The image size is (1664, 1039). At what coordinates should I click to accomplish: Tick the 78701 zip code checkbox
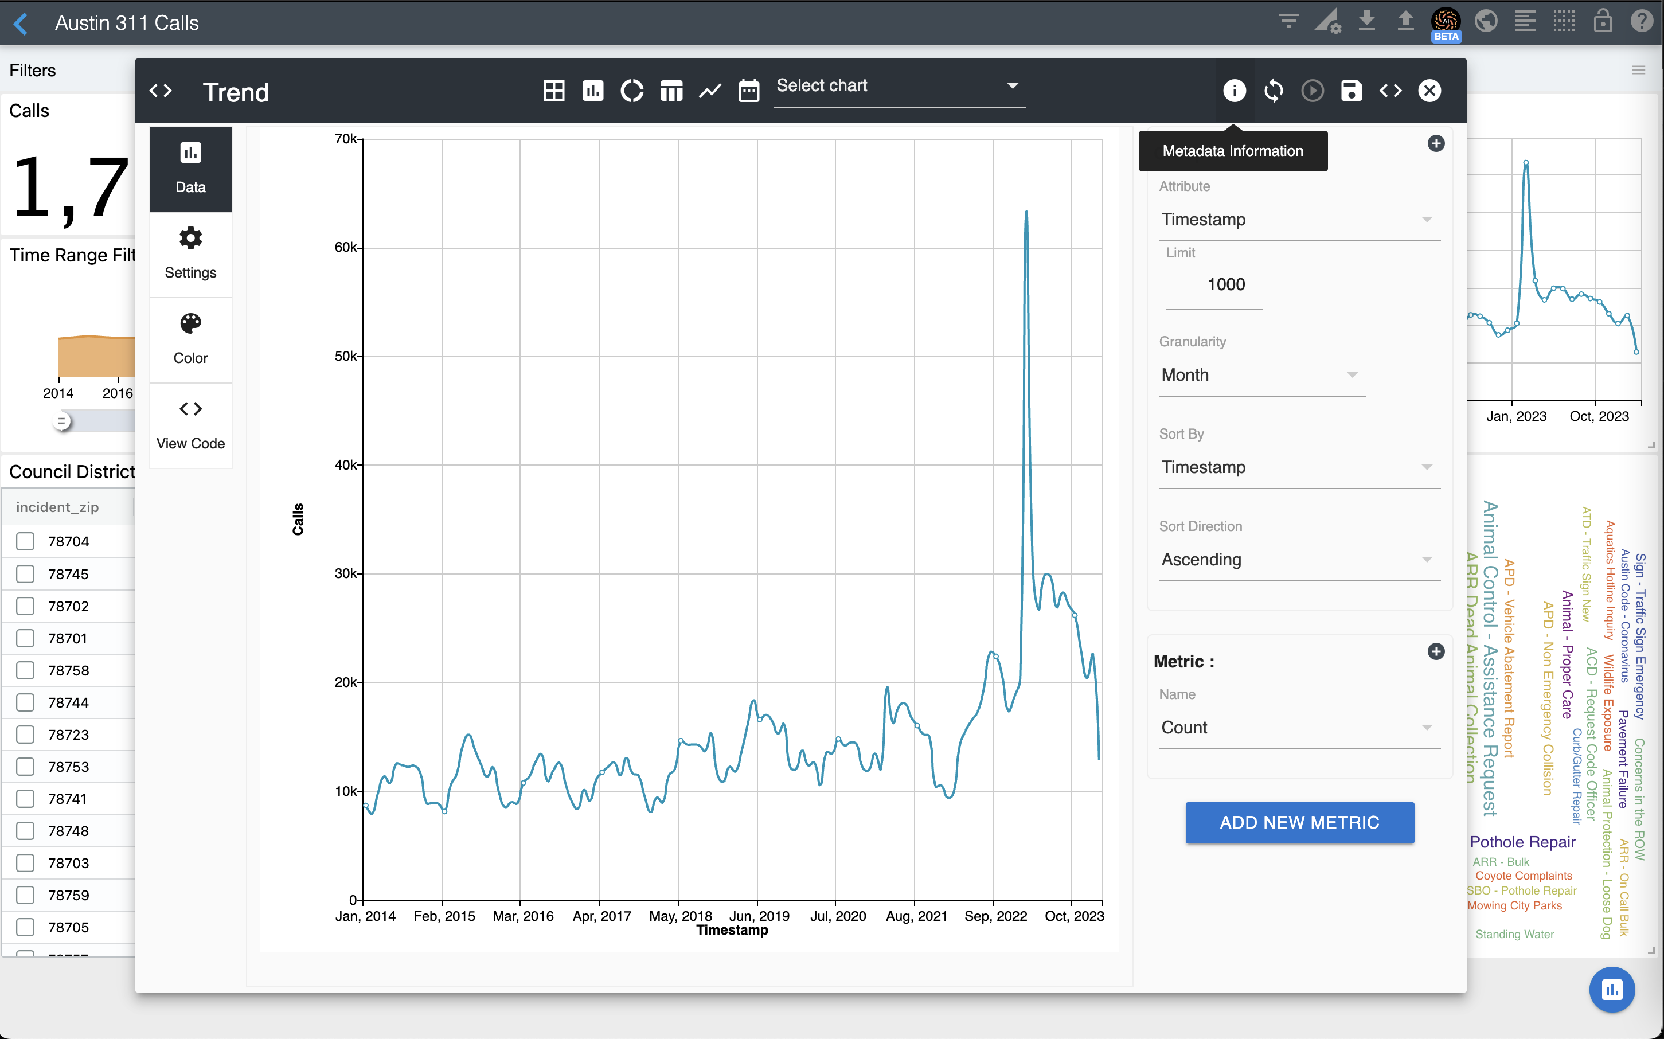[x=25, y=638]
